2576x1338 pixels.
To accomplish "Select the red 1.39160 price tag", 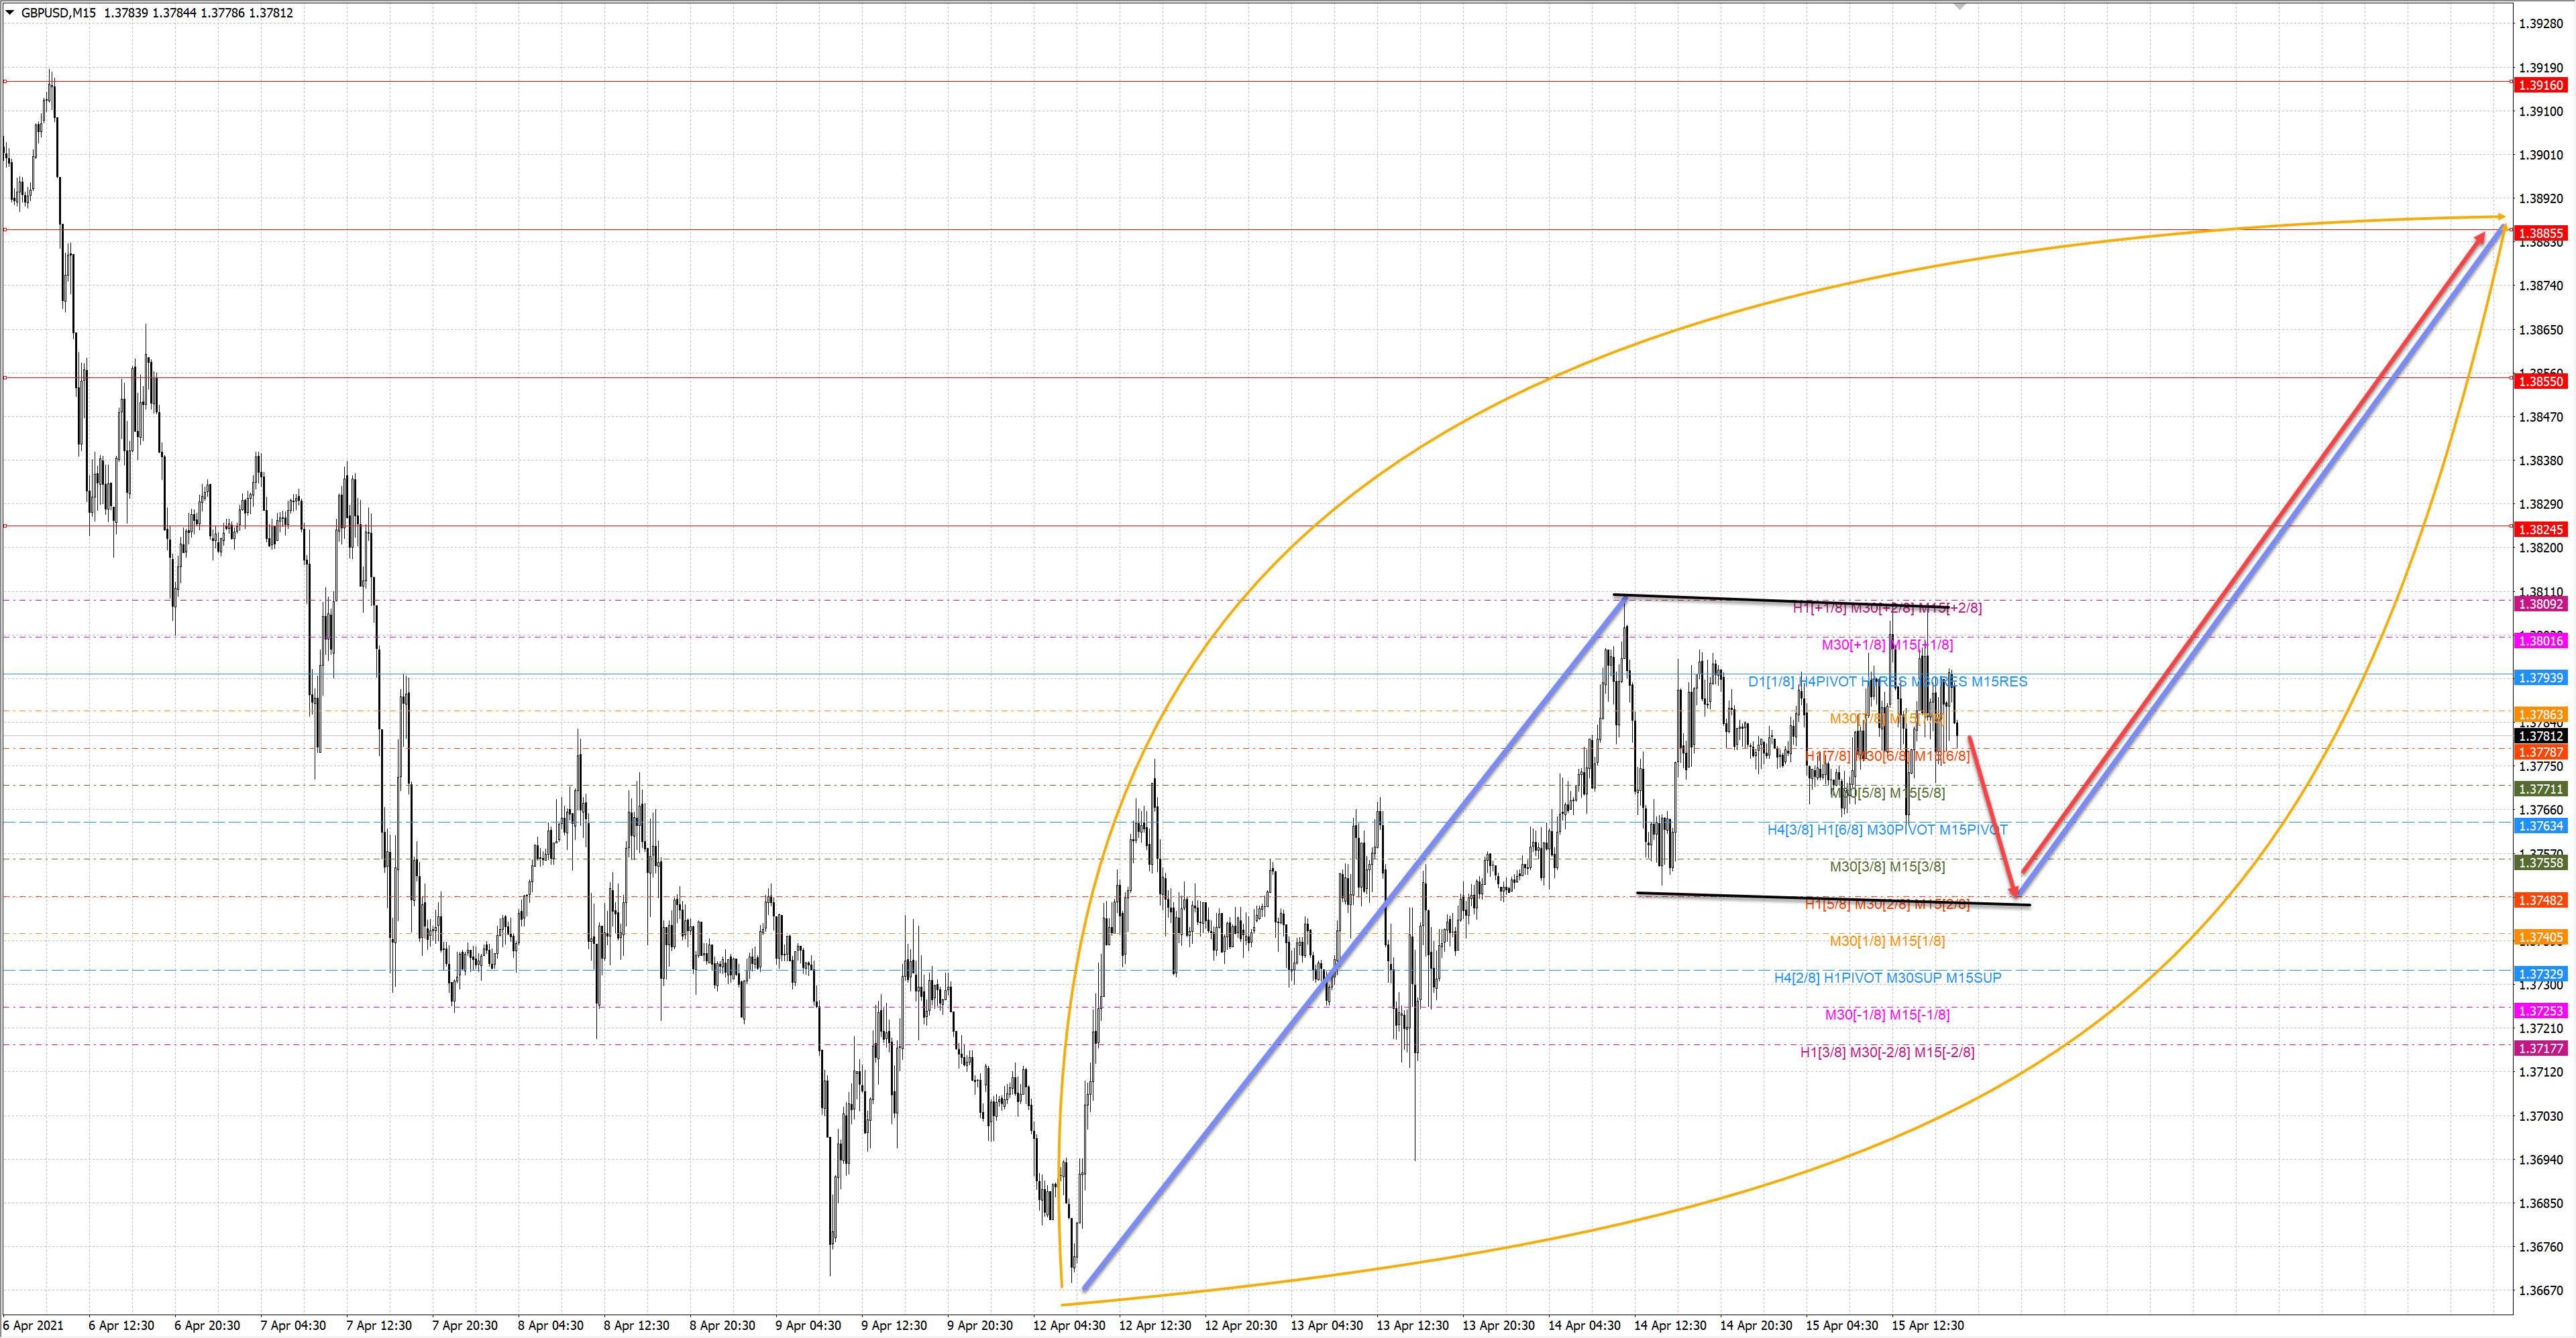I will pos(2540,86).
